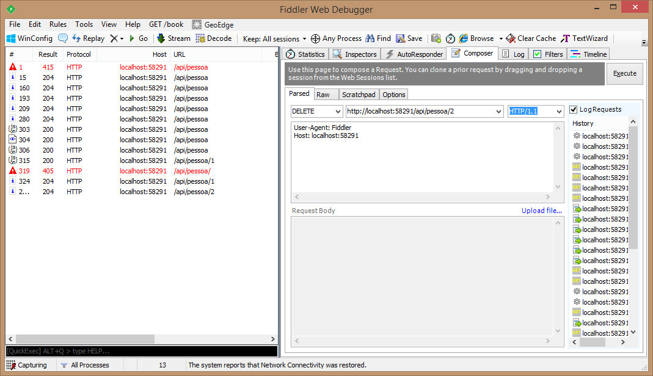
Task: Select session 315 for /api/pessoa/1
Action: click(x=142, y=161)
